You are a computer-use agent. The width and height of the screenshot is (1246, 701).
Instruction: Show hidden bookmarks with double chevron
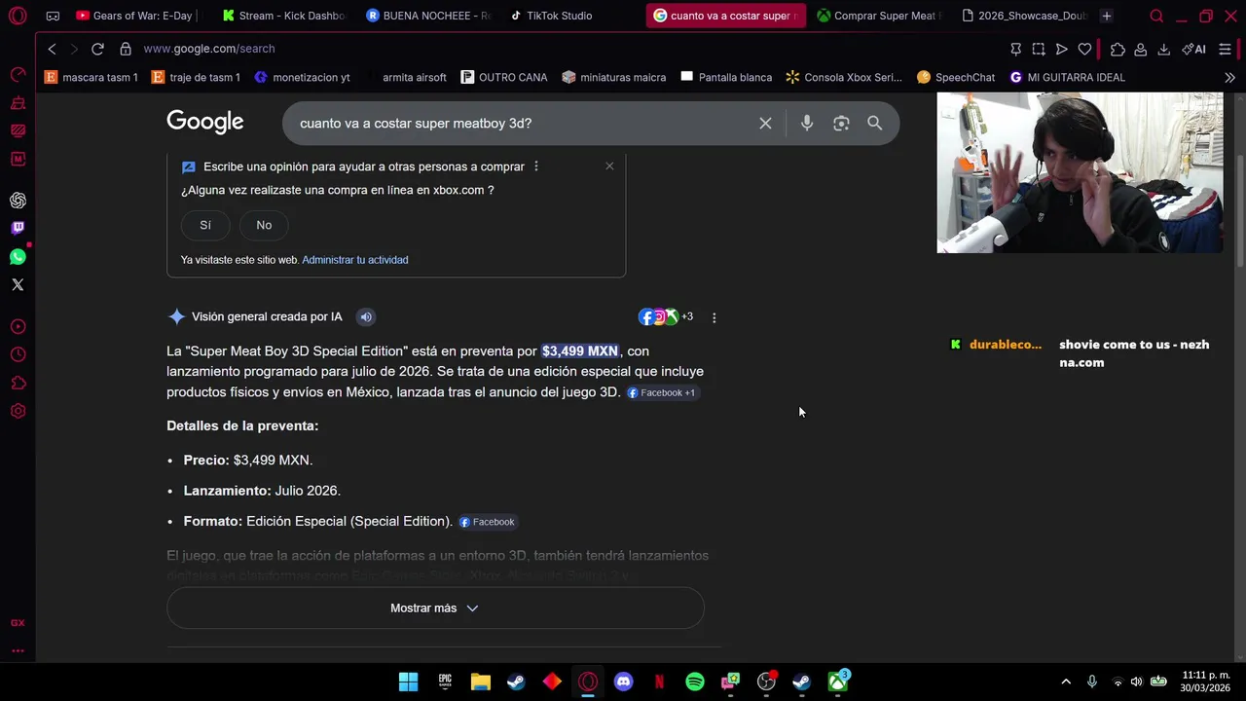point(1229,77)
